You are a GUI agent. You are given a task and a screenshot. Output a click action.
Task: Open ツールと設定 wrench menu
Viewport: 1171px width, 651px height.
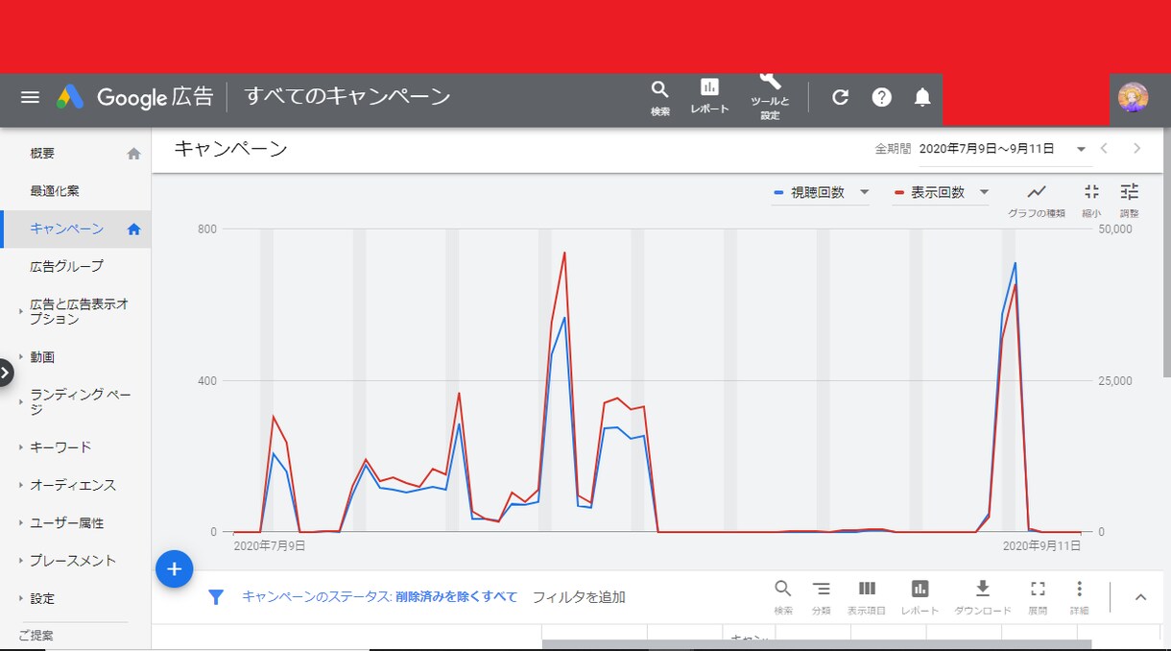click(x=770, y=96)
